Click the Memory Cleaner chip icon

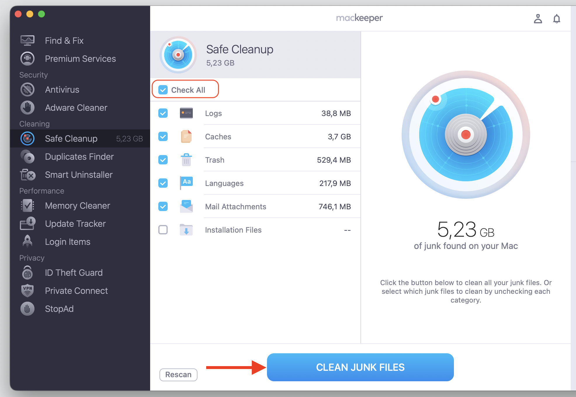(x=27, y=205)
